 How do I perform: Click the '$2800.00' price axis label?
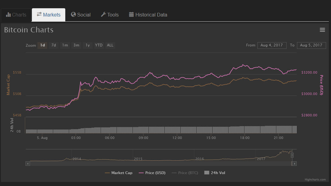pyautogui.click(x=309, y=115)
